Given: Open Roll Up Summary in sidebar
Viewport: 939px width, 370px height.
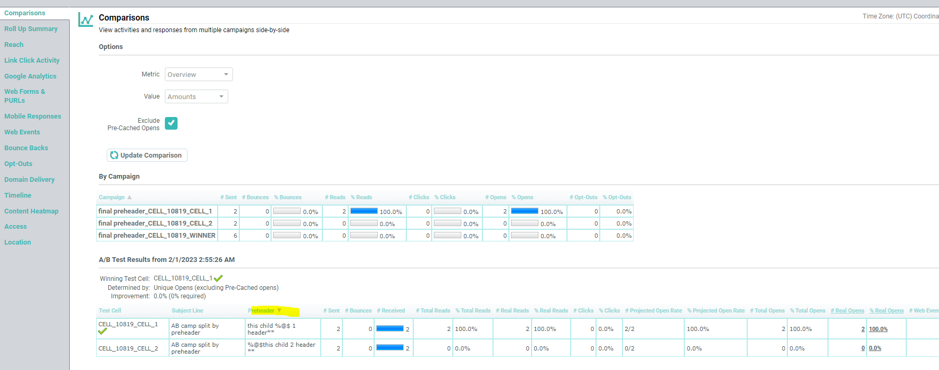Looking at the screenshot, I should pyautogui.click(x=31, y=29).
